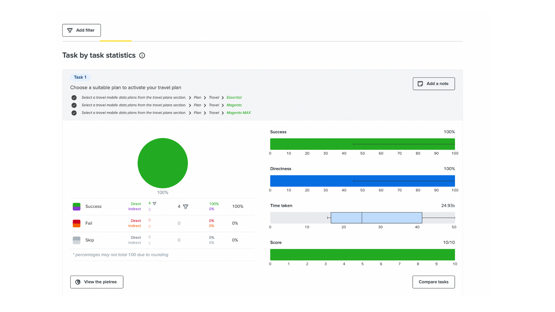Image resolution: width=555 pixels, height=312 pixels.
Task: Click the checkmark icon for Magenta path
Action: point(74,105)
